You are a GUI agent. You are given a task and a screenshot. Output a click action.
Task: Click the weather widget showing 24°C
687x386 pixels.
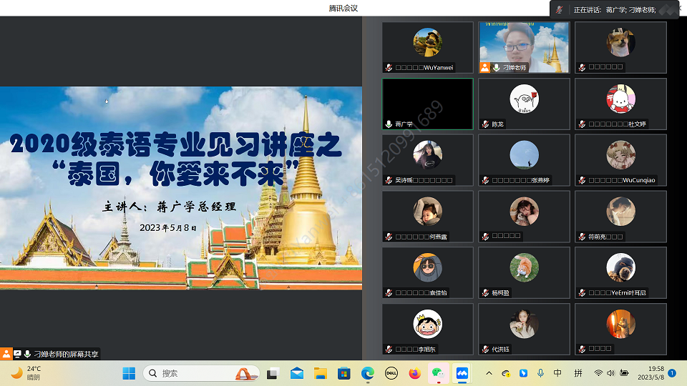coord(26,373)
